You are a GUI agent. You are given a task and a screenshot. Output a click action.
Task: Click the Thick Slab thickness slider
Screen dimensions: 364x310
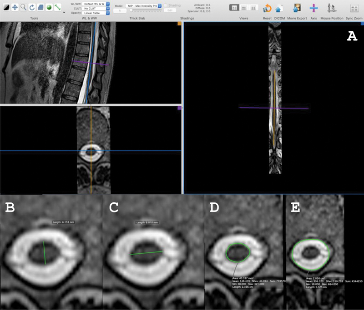point(145,10)
